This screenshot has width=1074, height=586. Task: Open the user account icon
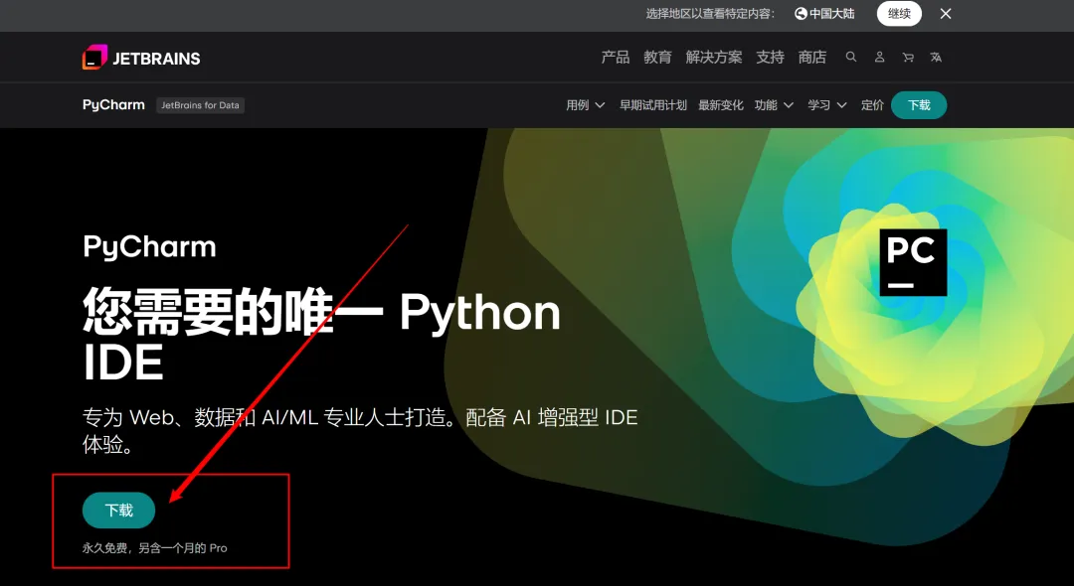point(879,58)
